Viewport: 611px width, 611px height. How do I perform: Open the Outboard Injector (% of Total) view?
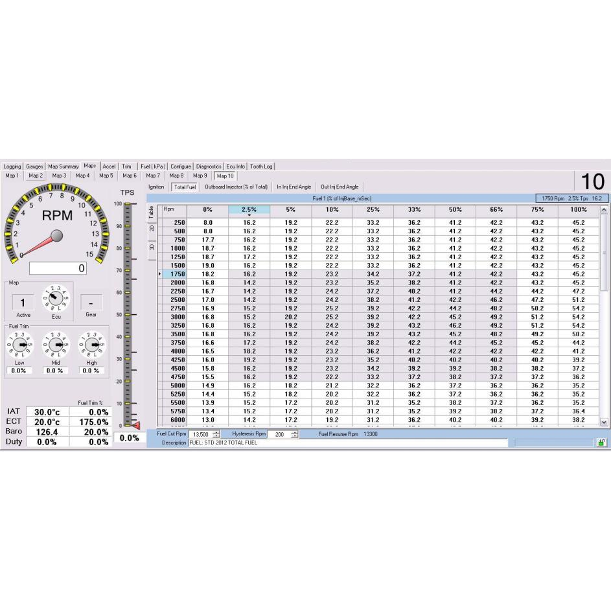click(236, 187)
